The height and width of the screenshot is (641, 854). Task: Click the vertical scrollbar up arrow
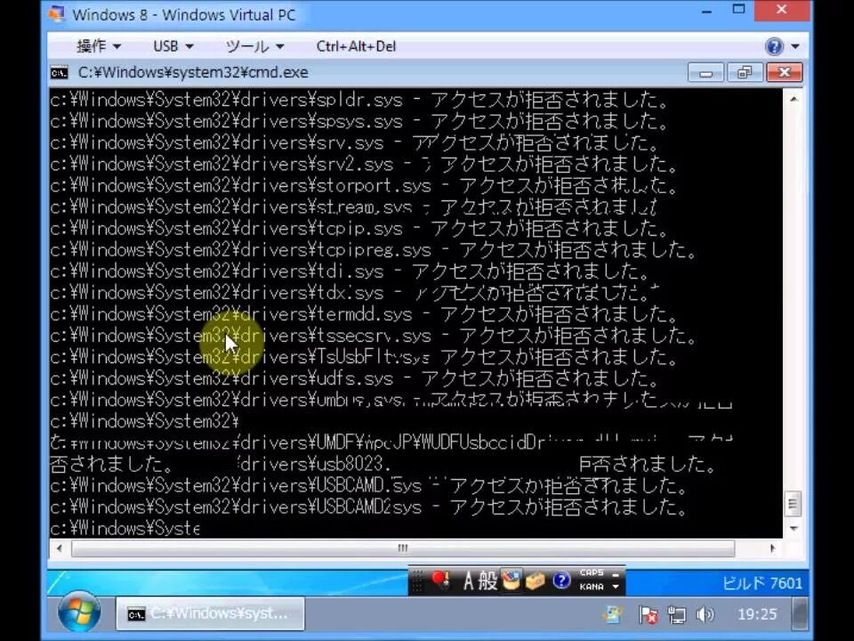(794, 99)
